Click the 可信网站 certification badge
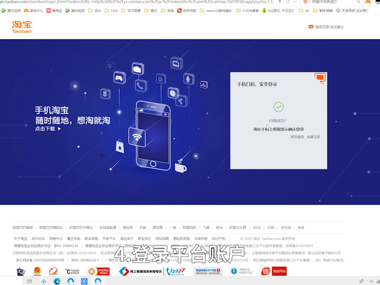Image resolution: width=380 pixels, height=285 pixels. point(98,271)
